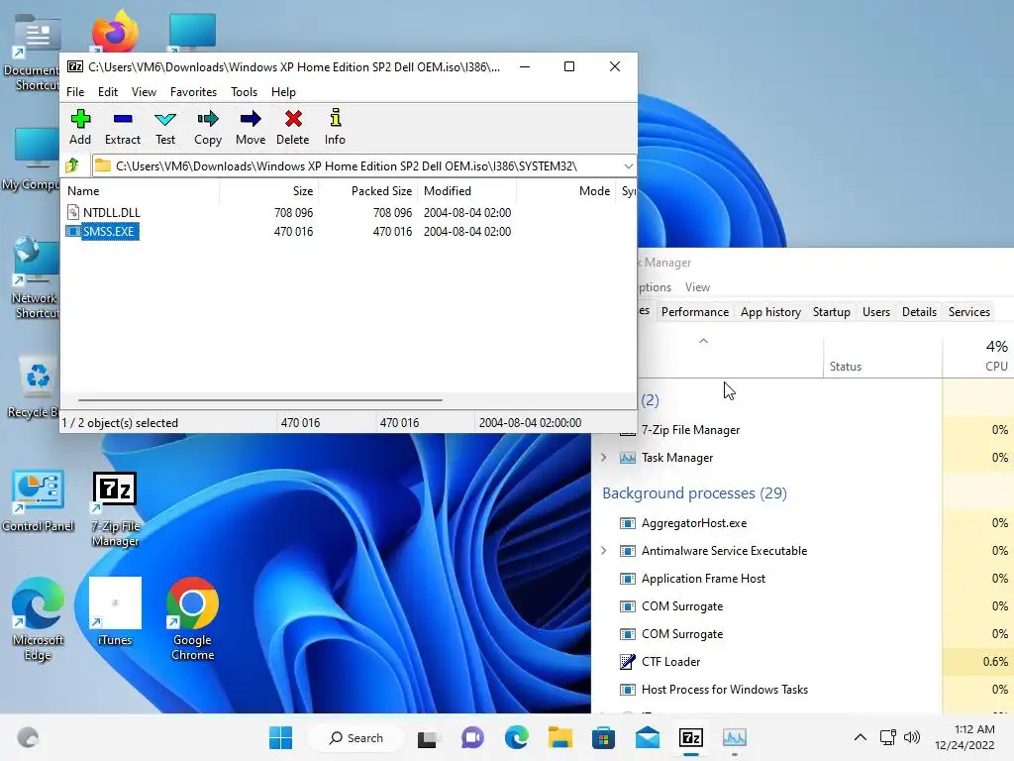The height and width of the screenshot is (761, 1014).
Task: Select Host Process for Windows Tasks
Action: (x=802, y=690)
